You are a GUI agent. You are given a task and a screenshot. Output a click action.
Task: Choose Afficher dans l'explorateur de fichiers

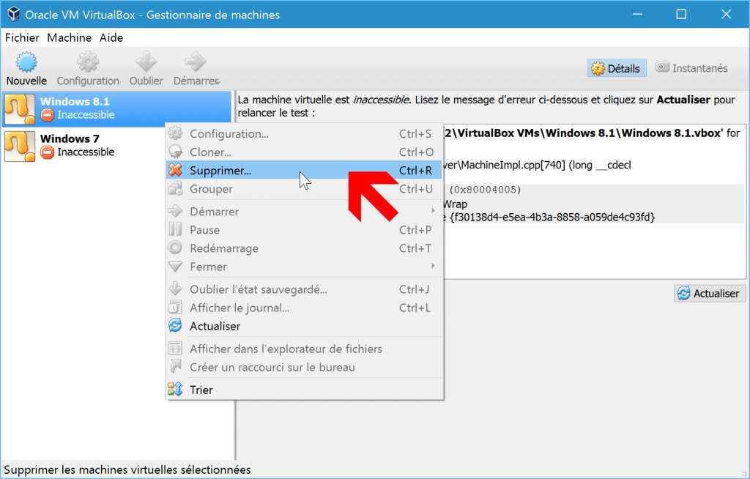[x=304, y=349]
